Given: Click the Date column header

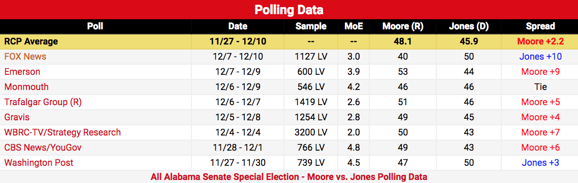Looking at the screenshot, I should 238,26.
